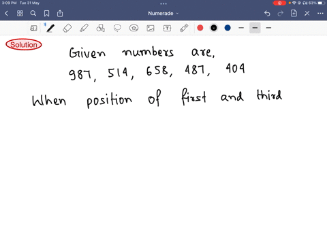Viewport: 327px width, 245px height.
Task: Close the toolbar with the X icon
Action: click(307, 14)
